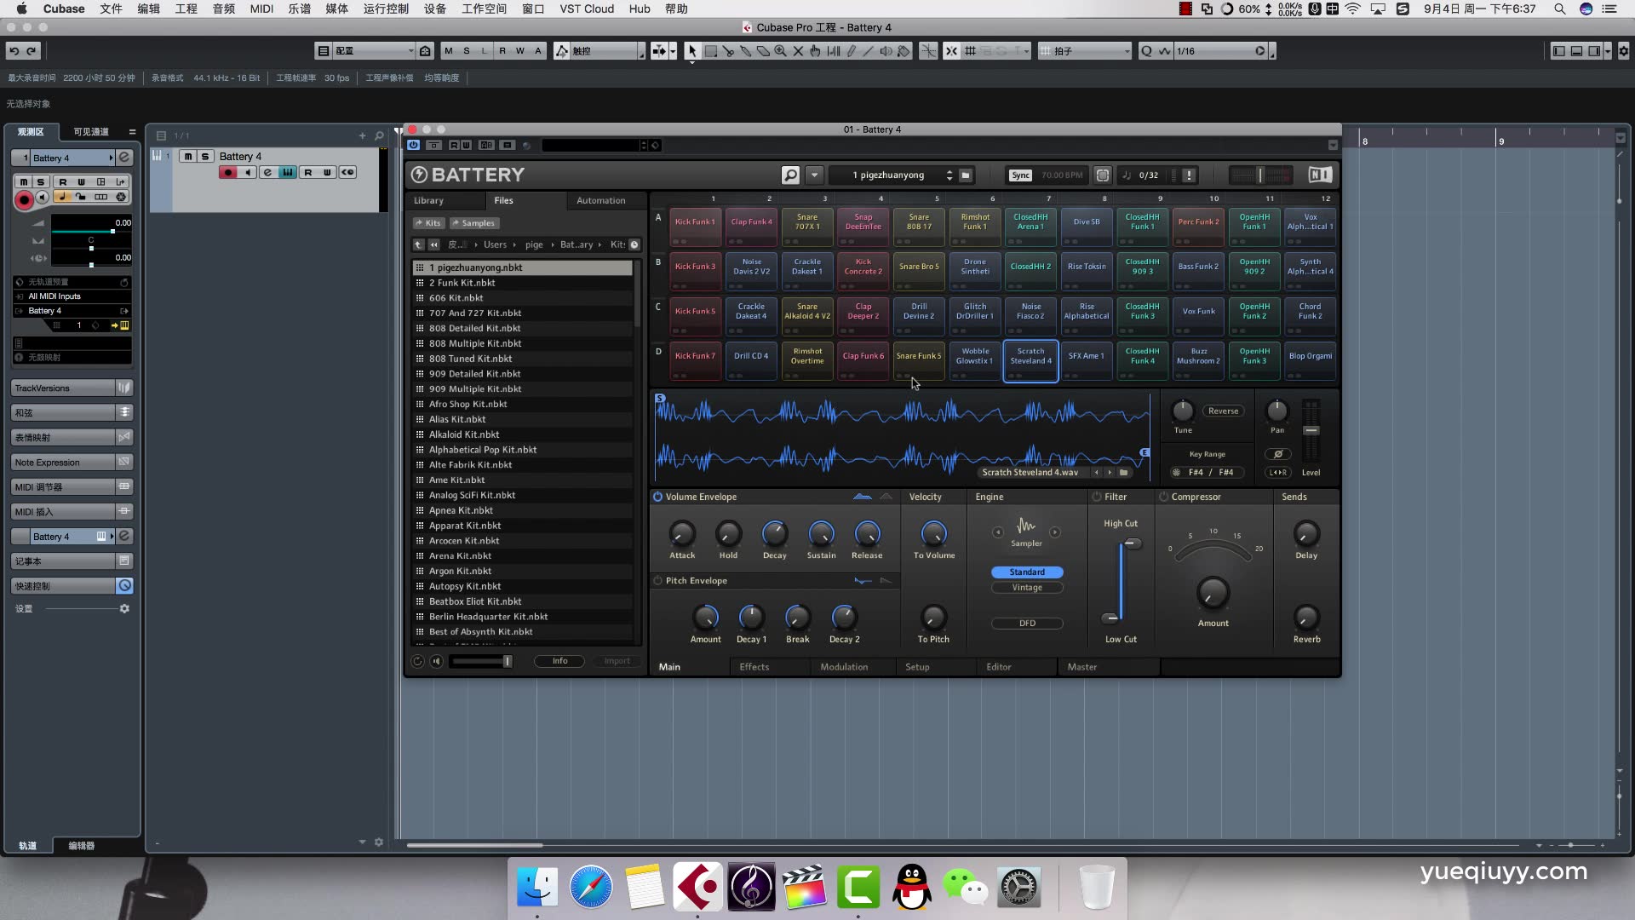Click the Reverse sample icon in Battery
The image size is (1635, 920).
[x=1223, y=410]
